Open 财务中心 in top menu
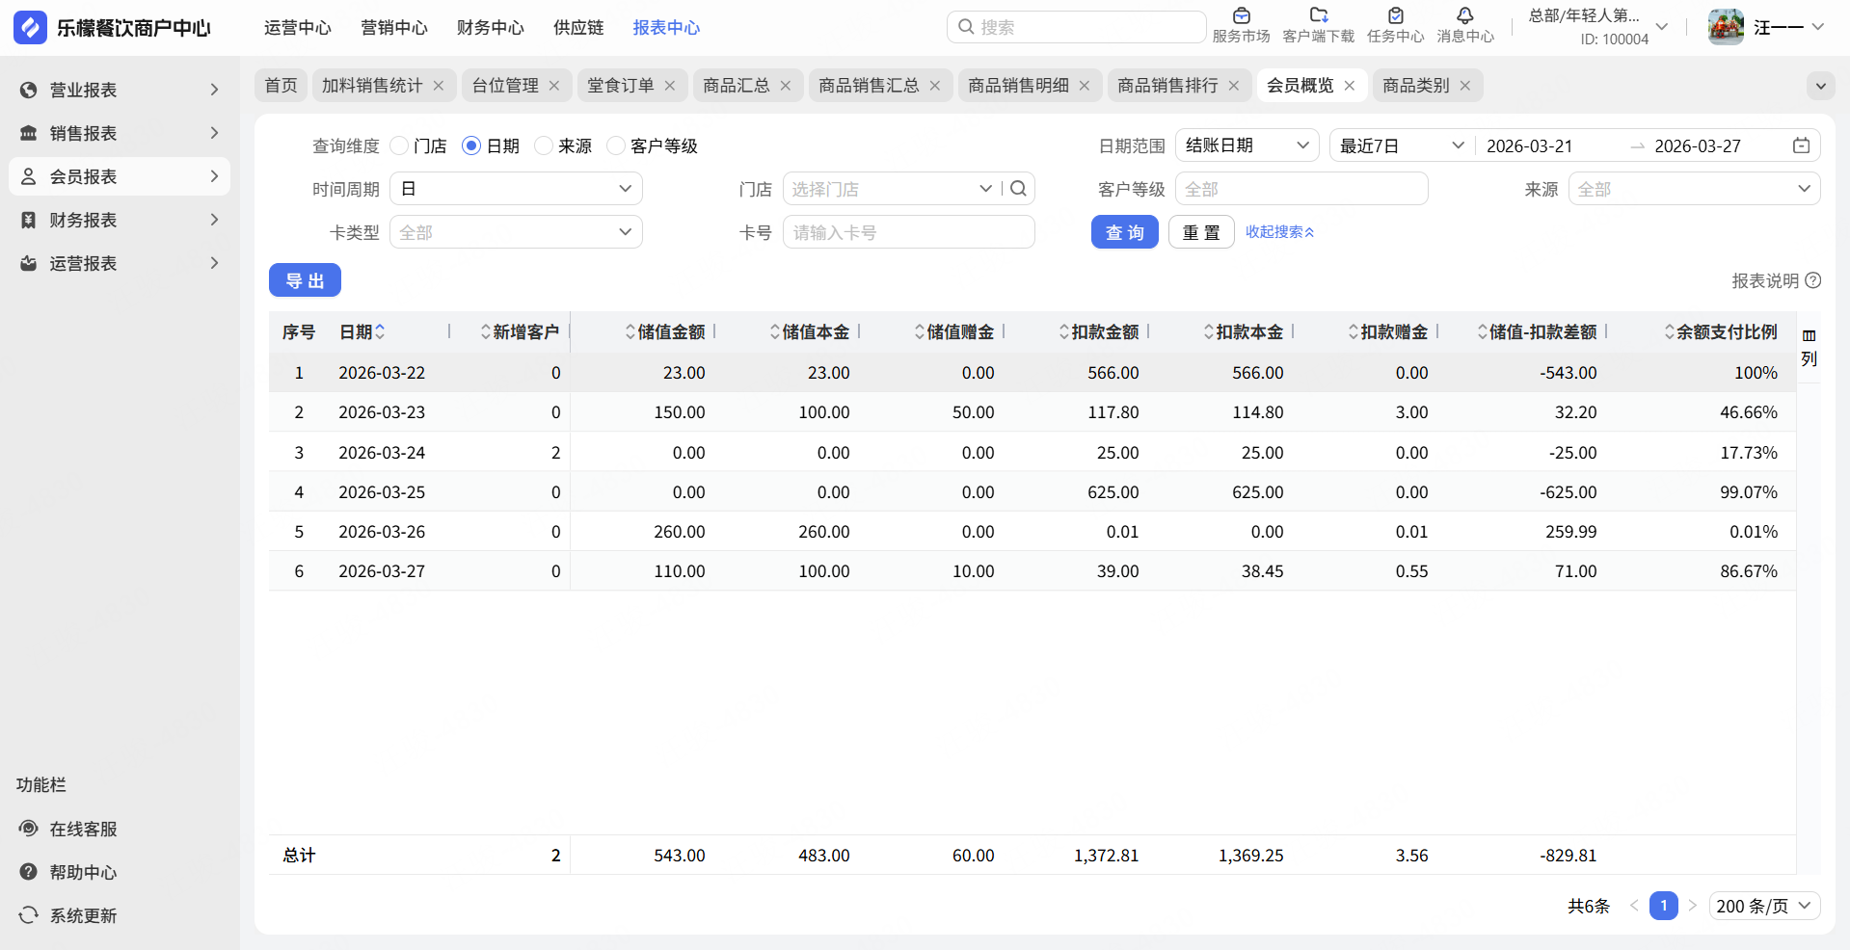1850x950 pixels. (x=490, y=28)
